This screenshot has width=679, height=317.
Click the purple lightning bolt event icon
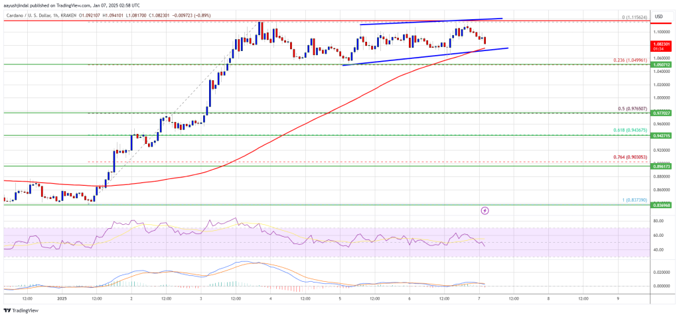pyautogui.click(x=485, y=211)
